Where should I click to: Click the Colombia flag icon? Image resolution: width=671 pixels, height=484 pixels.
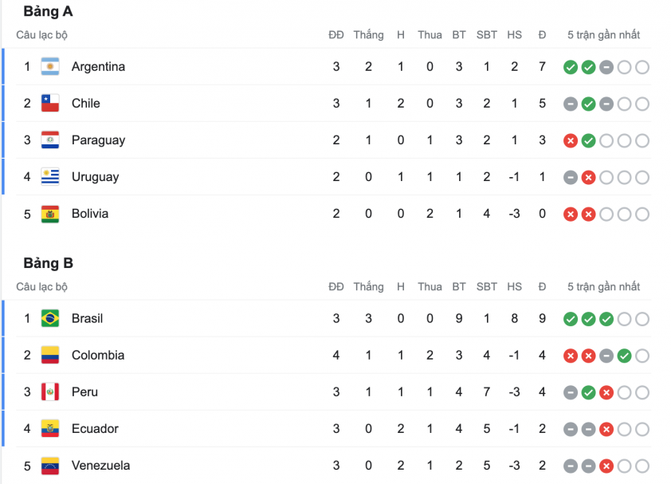tap(50, 356)
